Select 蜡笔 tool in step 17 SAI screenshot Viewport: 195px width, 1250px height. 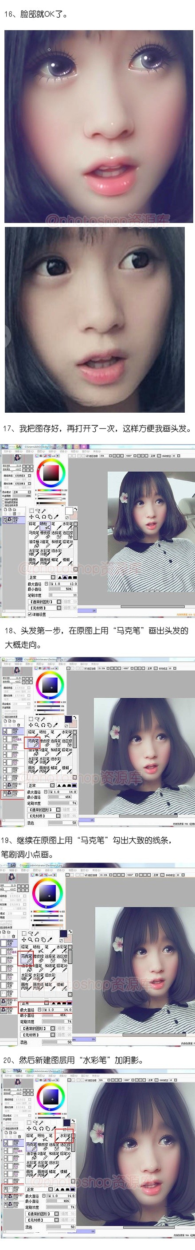(56, 562)
